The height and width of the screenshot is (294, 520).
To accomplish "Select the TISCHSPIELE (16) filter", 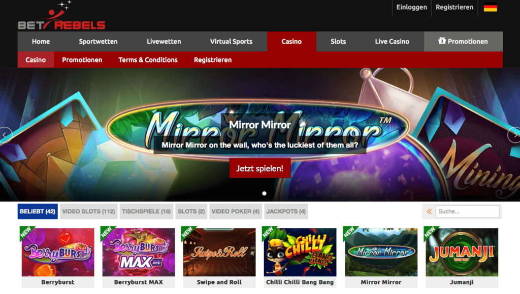I will click(146, 211).
